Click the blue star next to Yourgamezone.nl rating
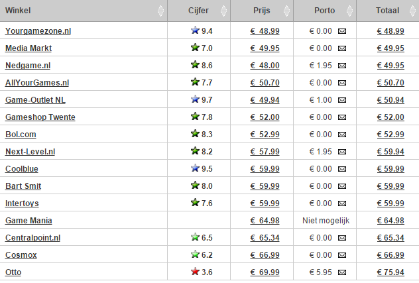This screenshot has height=283, width=419. click(195, 30)
